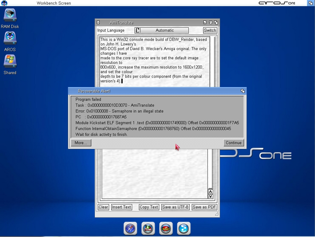Click the Input Language label

(111, 30)
